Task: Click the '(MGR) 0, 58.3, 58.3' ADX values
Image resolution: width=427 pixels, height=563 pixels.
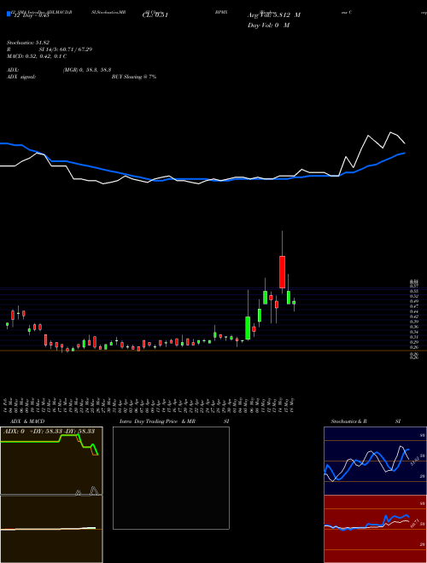Action: (x=87, y=71)
